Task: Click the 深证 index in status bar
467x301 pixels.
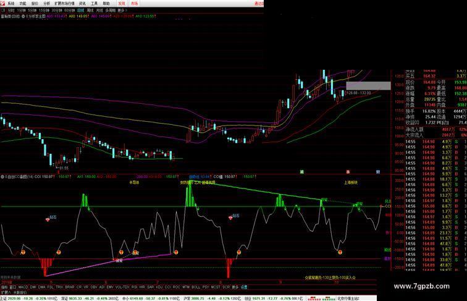Action: (x=90, y=299)
